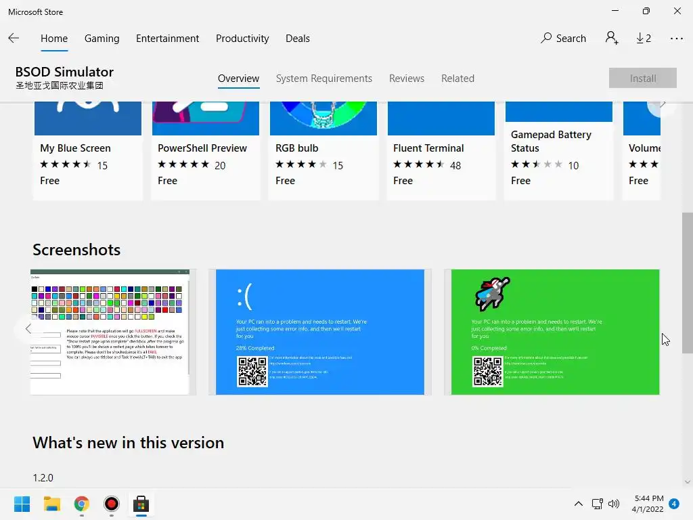Click the What's new in this version heading

tap(128, 443)
